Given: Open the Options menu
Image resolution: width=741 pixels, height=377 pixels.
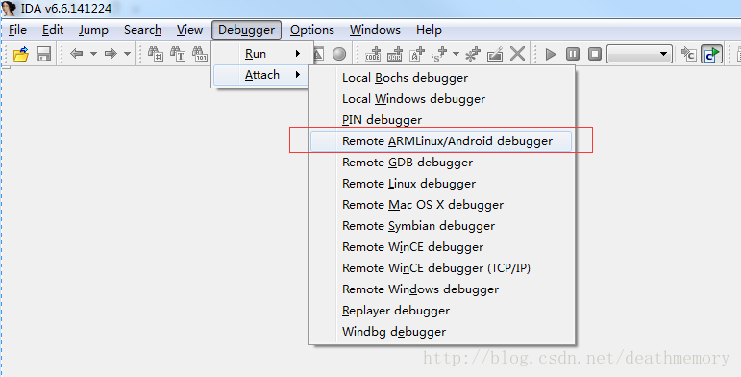Looking at the screenshot, I should pyautogui.click(x=312, y=30).
